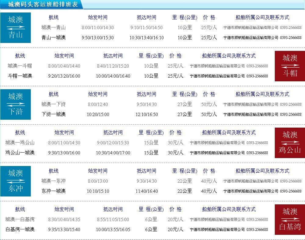Screen dimensions: 305x240
Task: Select the 城澳码头客运班船排班表 title tab
Action: pyautogui.click(x=42, y=5)
